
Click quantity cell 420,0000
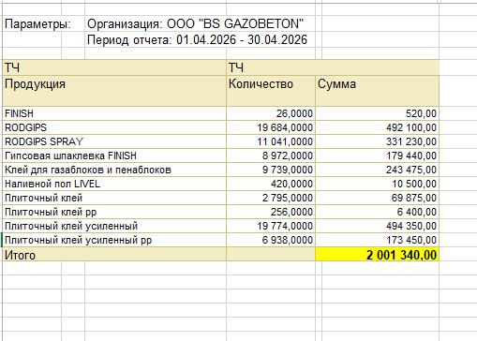click(x=271, y=184)
